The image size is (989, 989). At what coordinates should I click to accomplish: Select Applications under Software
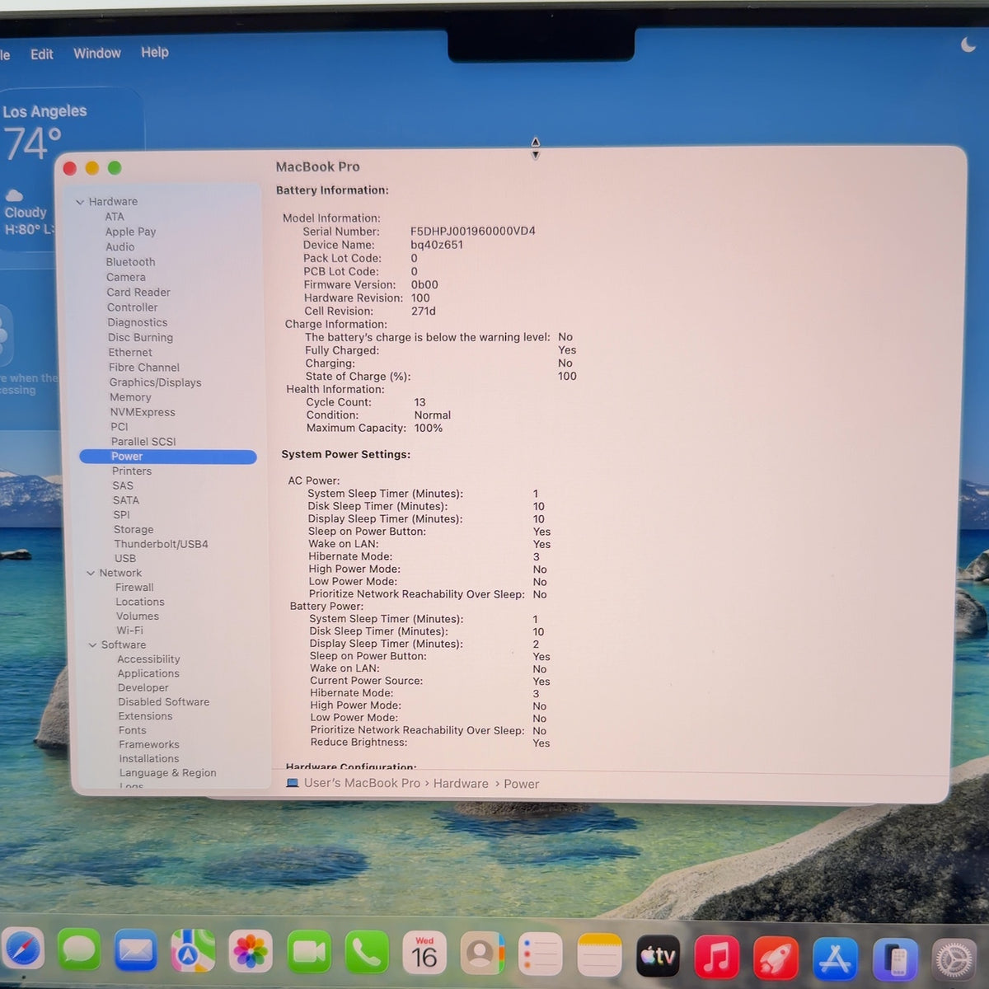coord(148,673)
